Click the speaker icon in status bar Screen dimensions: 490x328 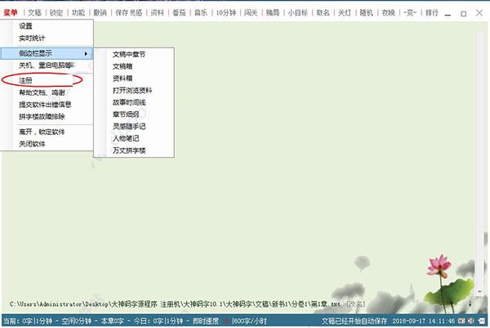click(471, 321)
